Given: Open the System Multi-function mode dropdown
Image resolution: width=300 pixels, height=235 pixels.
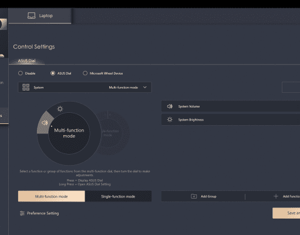Looking at the screenshot, I should 85,88.
